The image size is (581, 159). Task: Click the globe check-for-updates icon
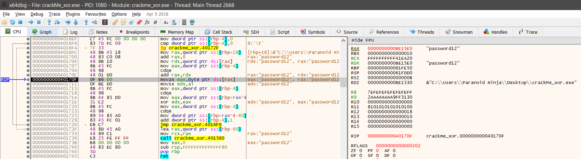(192, 22)
